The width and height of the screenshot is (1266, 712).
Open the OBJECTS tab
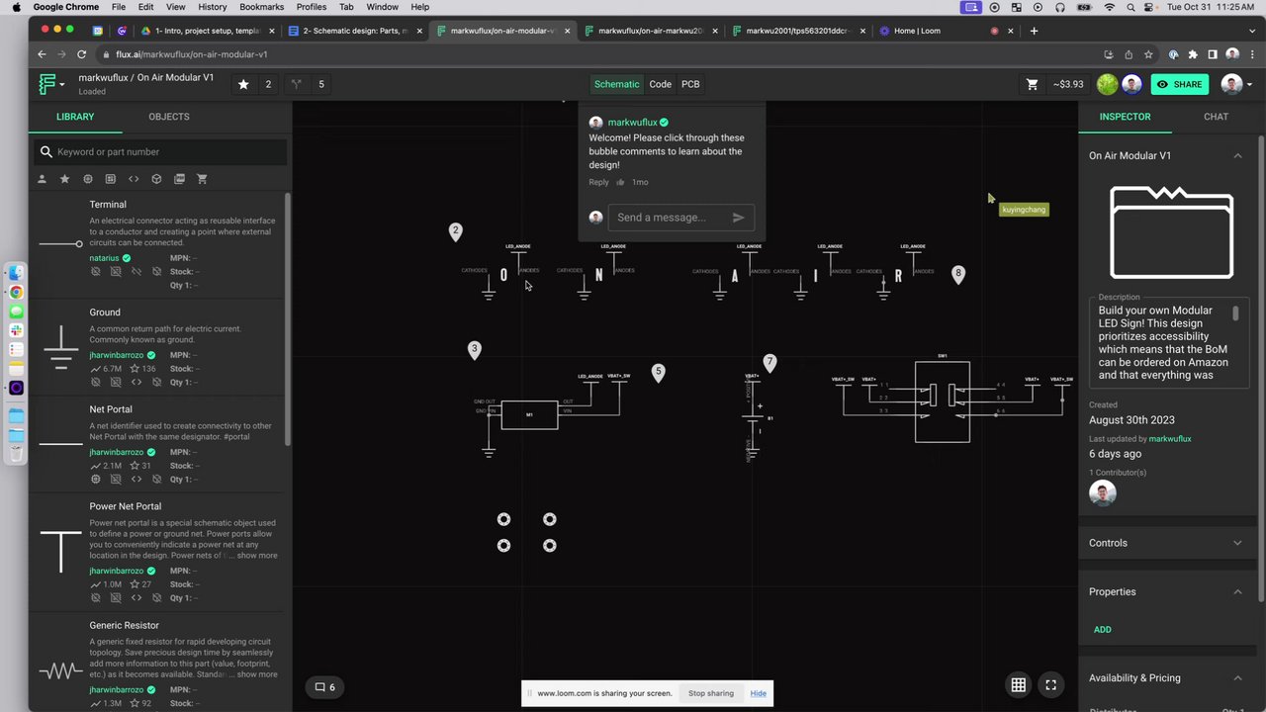tap(169, 117)
